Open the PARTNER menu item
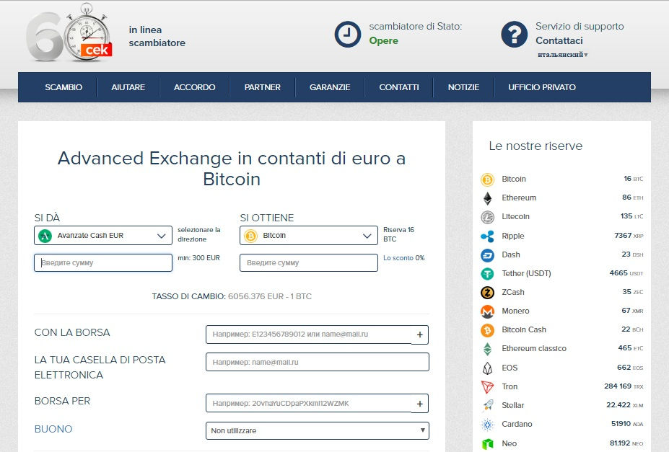The height and width of the screenshot is (452, 669). 263,87
